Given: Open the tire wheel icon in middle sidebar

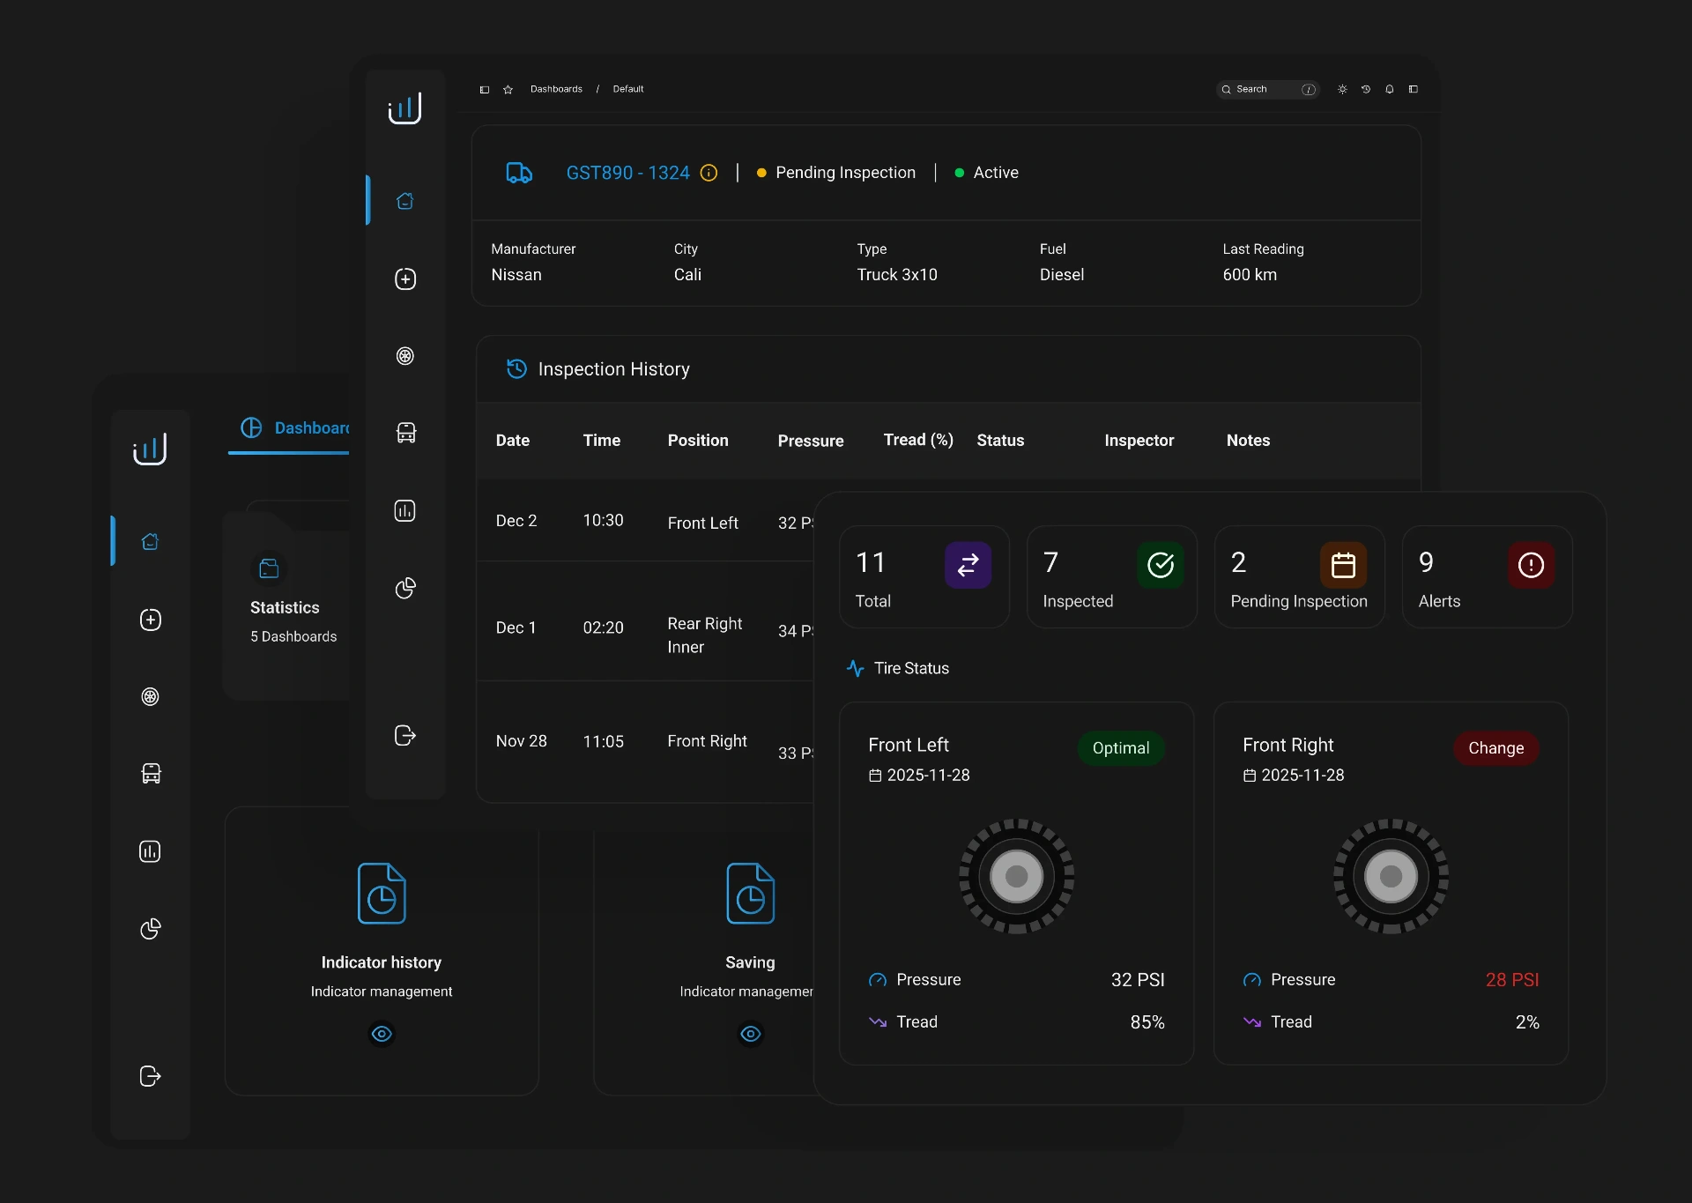Looking at the screenshot, I should 405,356.
